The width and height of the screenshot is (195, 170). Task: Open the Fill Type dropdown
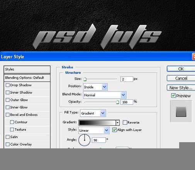93,113
